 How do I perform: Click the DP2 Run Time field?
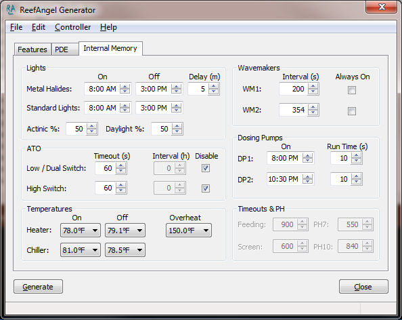click(x=341, y=179)
